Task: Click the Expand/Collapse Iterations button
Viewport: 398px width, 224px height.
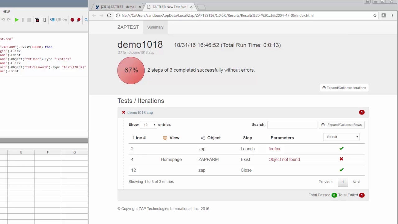Action: [x=344, y=88]
